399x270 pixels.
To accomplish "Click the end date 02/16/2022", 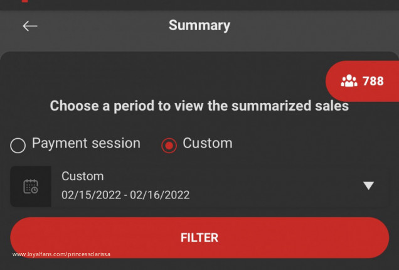I will tap(159, 195).
